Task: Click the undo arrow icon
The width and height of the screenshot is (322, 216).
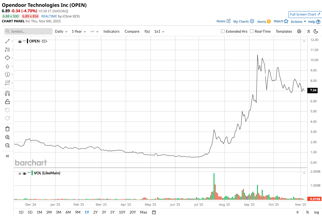Action: [7, 110]
